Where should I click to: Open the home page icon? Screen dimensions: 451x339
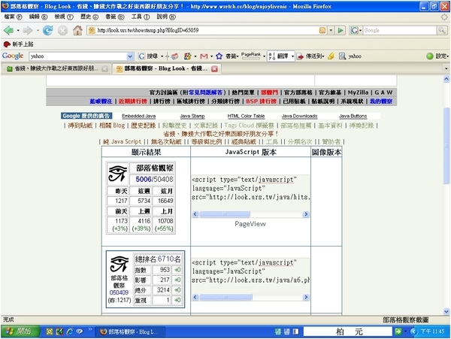(77, 30)
